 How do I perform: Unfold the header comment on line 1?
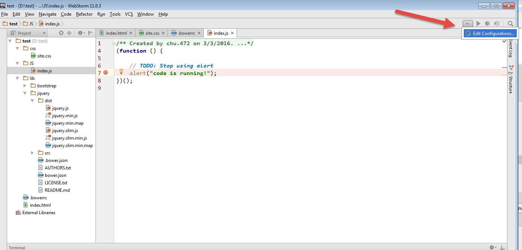click(x=114, y=44)
